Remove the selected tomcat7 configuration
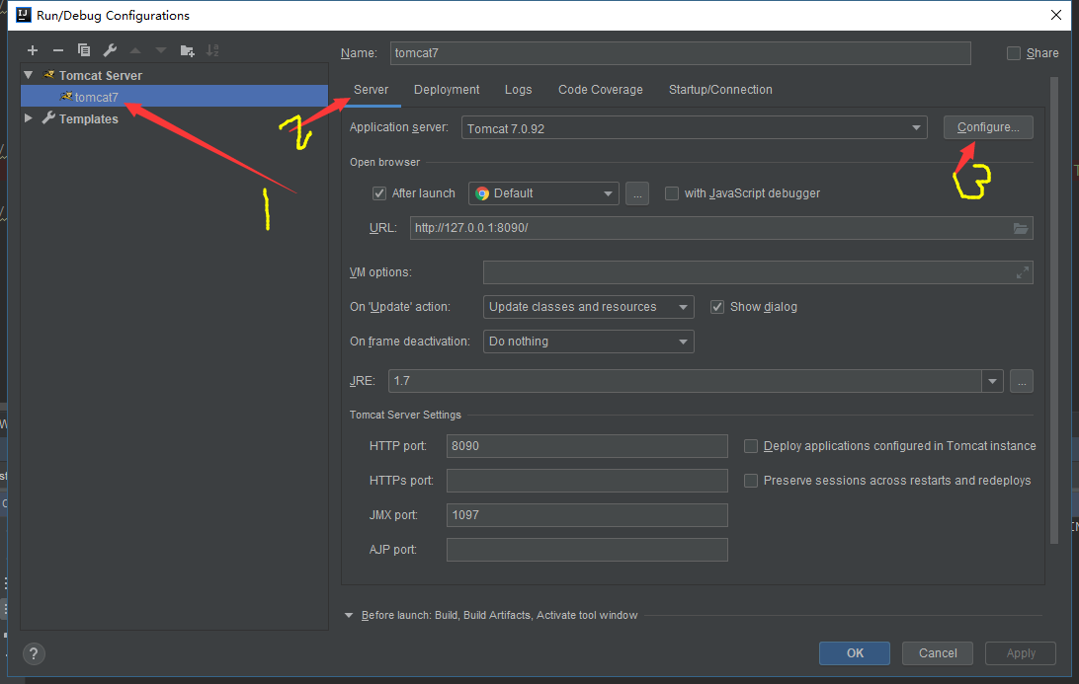 pyautogui.click(x=57, y=50)
